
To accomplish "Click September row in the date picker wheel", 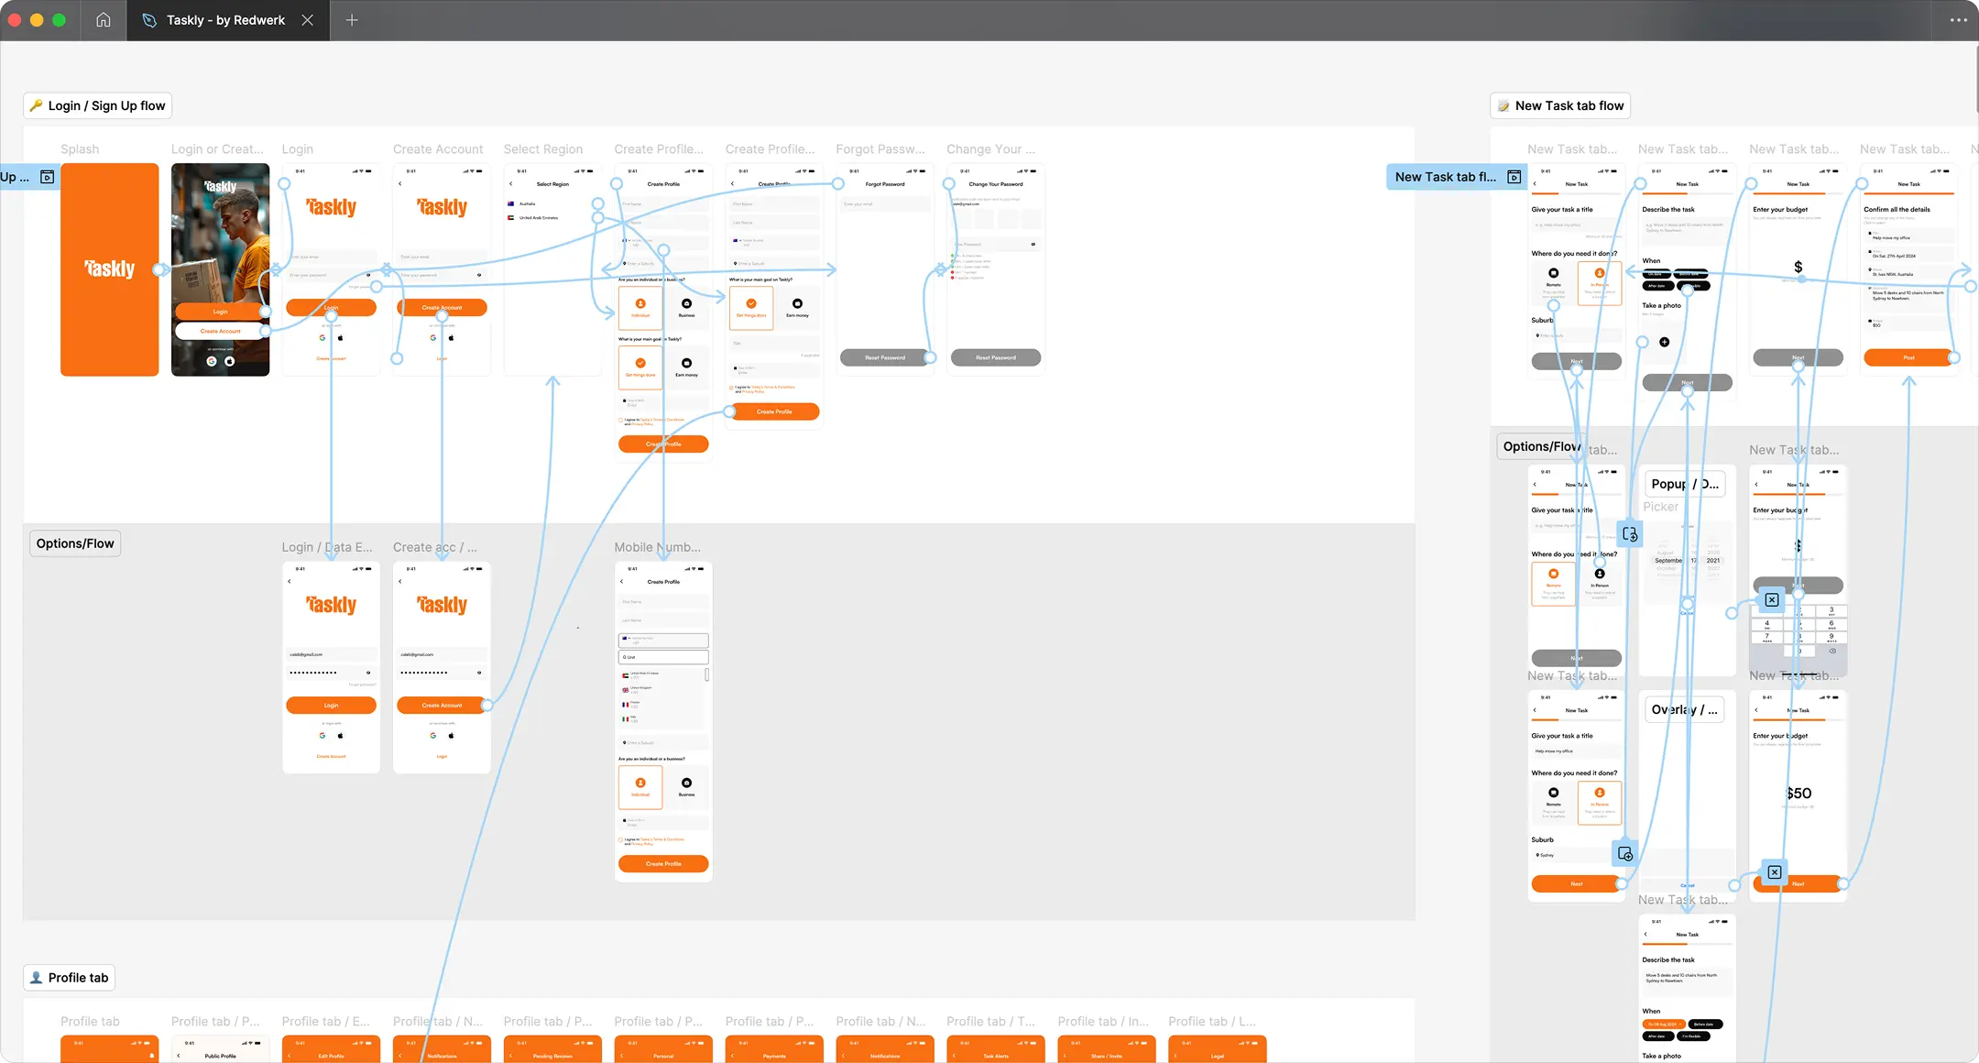I will coord(1668,560).
